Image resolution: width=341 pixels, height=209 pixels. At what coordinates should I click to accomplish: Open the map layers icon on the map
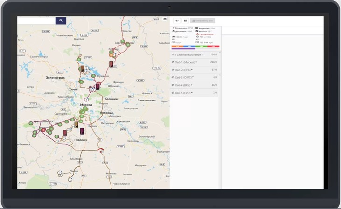tap(165, 19)
